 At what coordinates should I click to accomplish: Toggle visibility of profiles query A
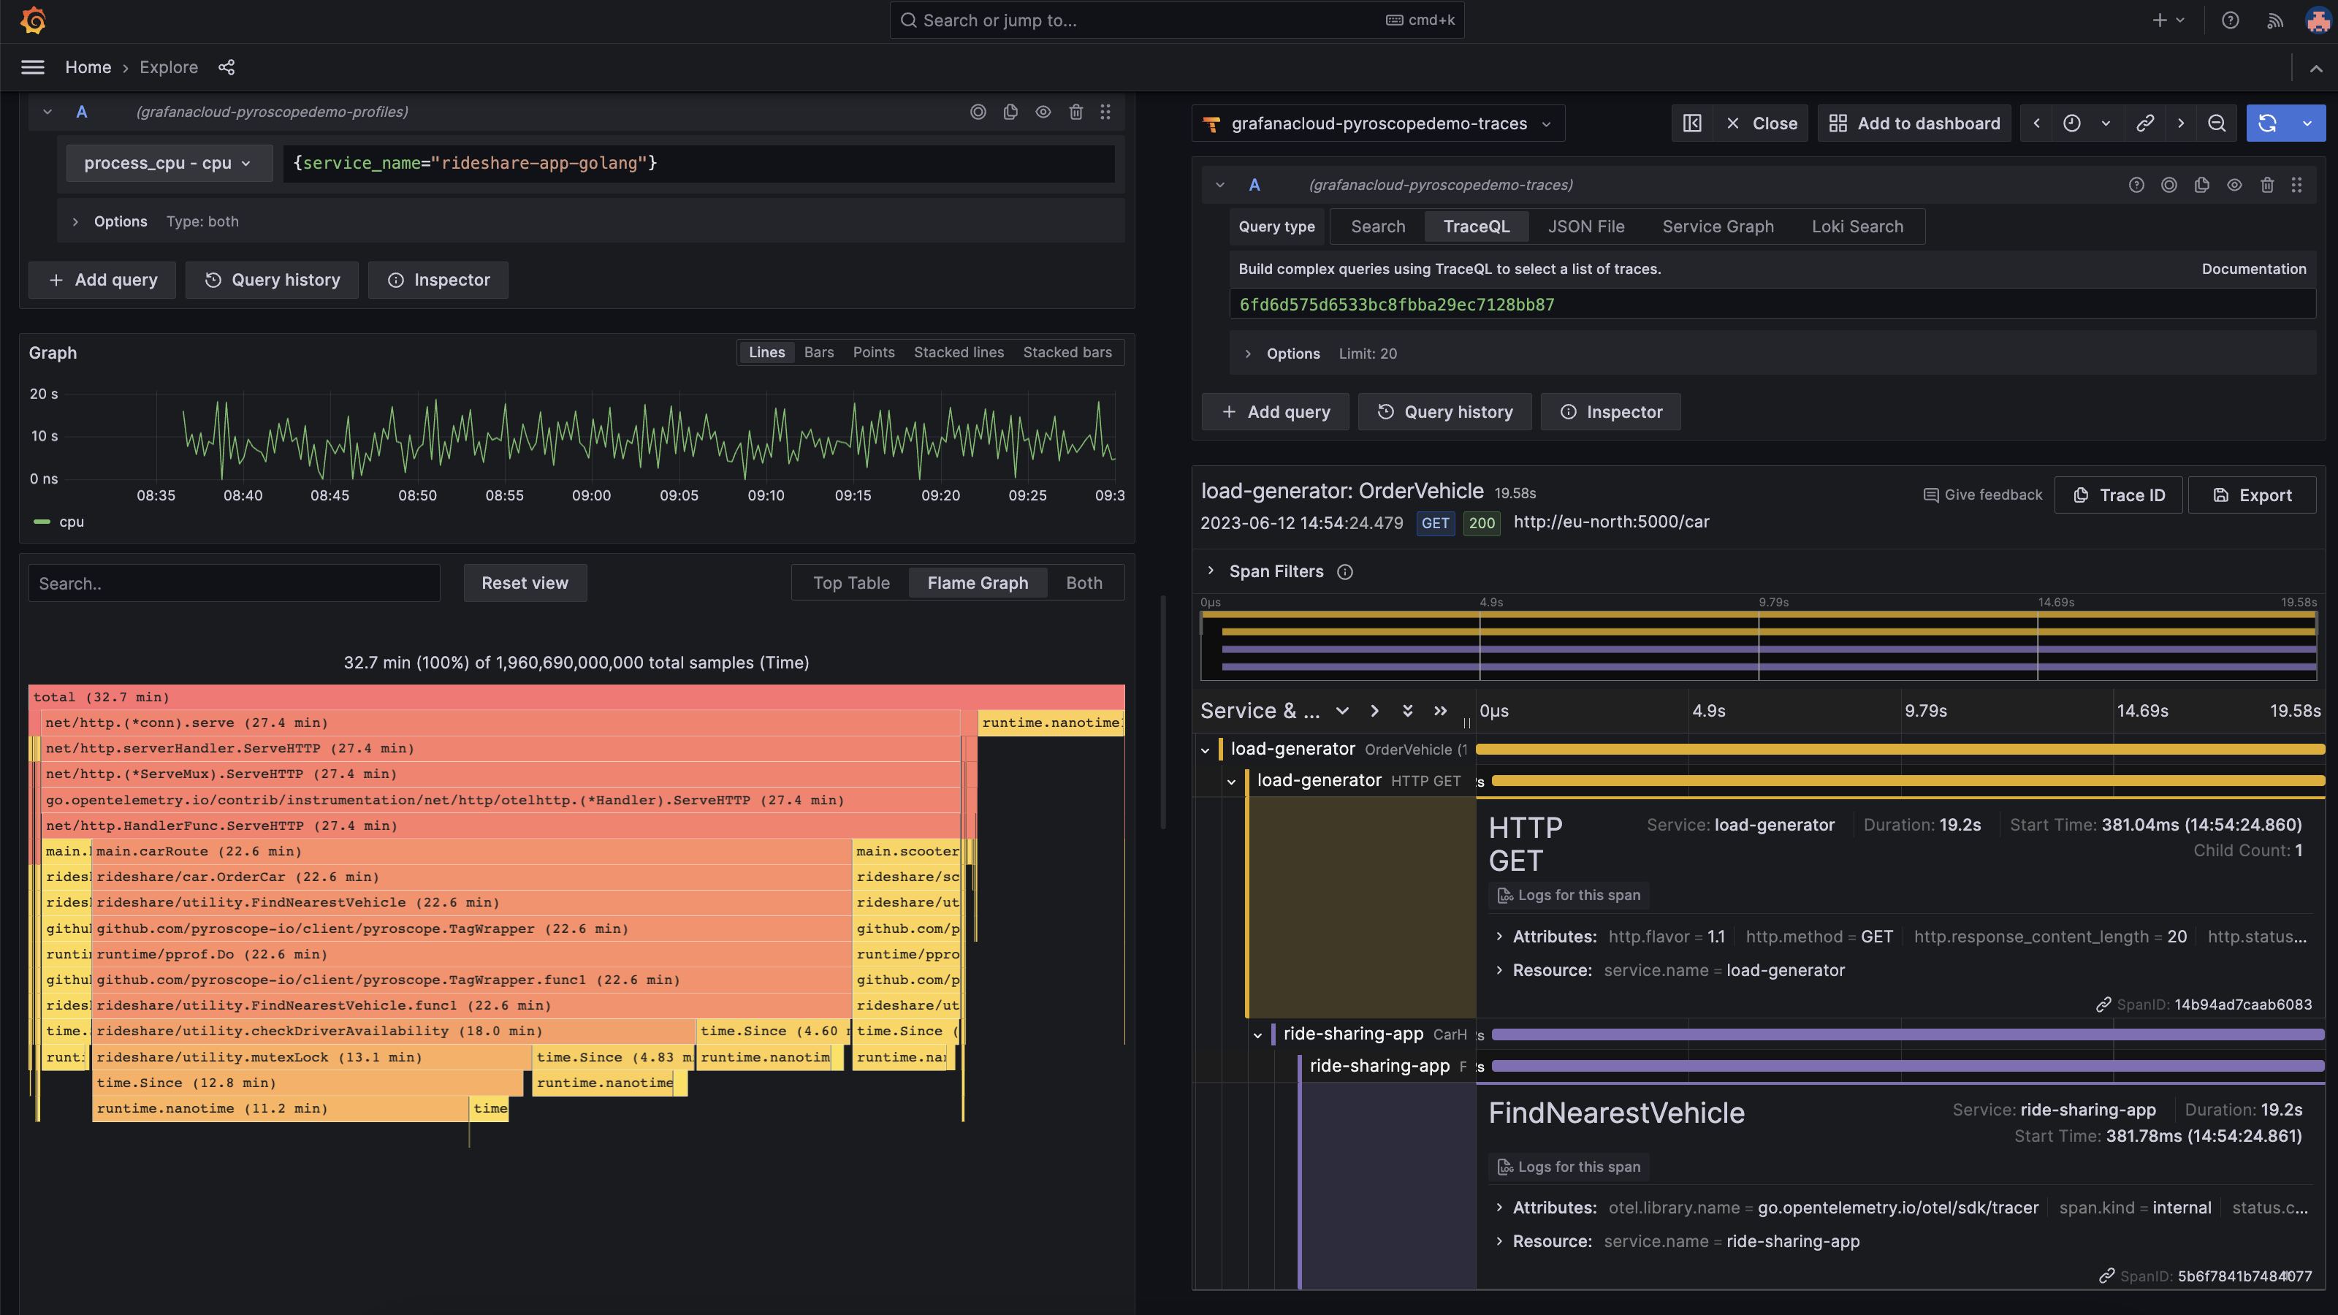[x=1043, y=112]
